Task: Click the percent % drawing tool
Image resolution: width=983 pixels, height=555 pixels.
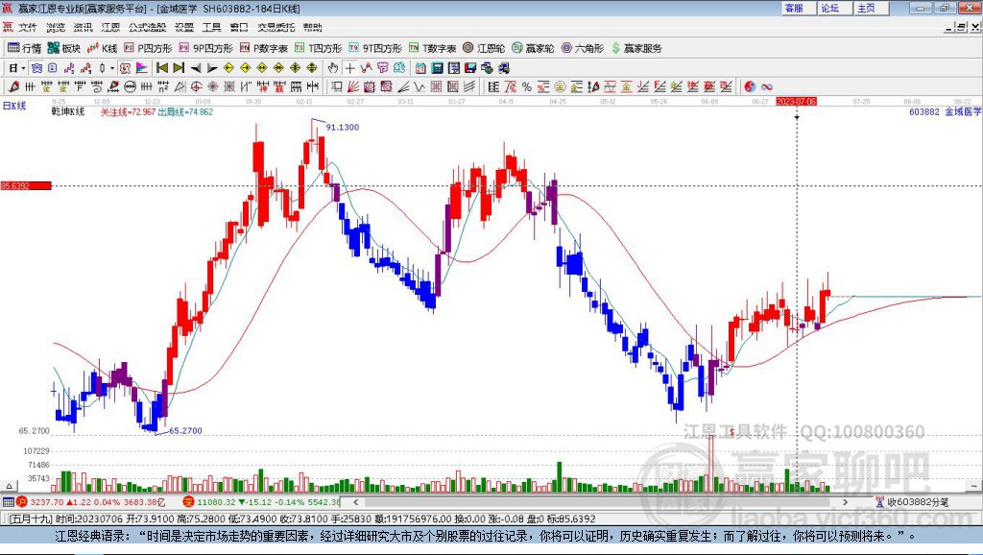Action: [x=527, y=86]
